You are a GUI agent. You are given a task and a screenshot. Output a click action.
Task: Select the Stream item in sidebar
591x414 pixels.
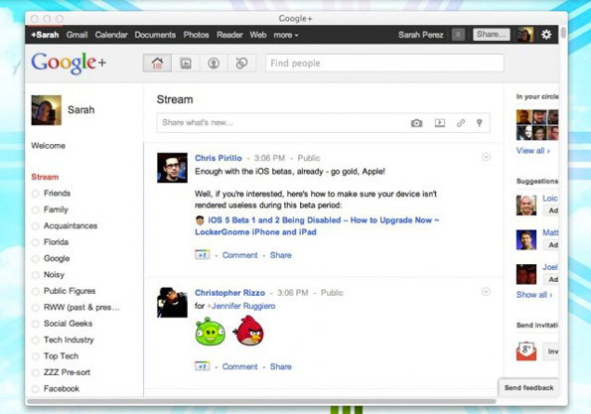[x=45, y=177]
